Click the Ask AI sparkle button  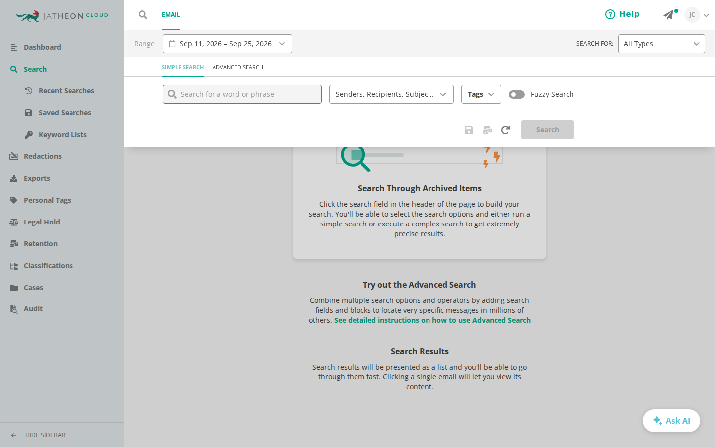tap(671, 421)
